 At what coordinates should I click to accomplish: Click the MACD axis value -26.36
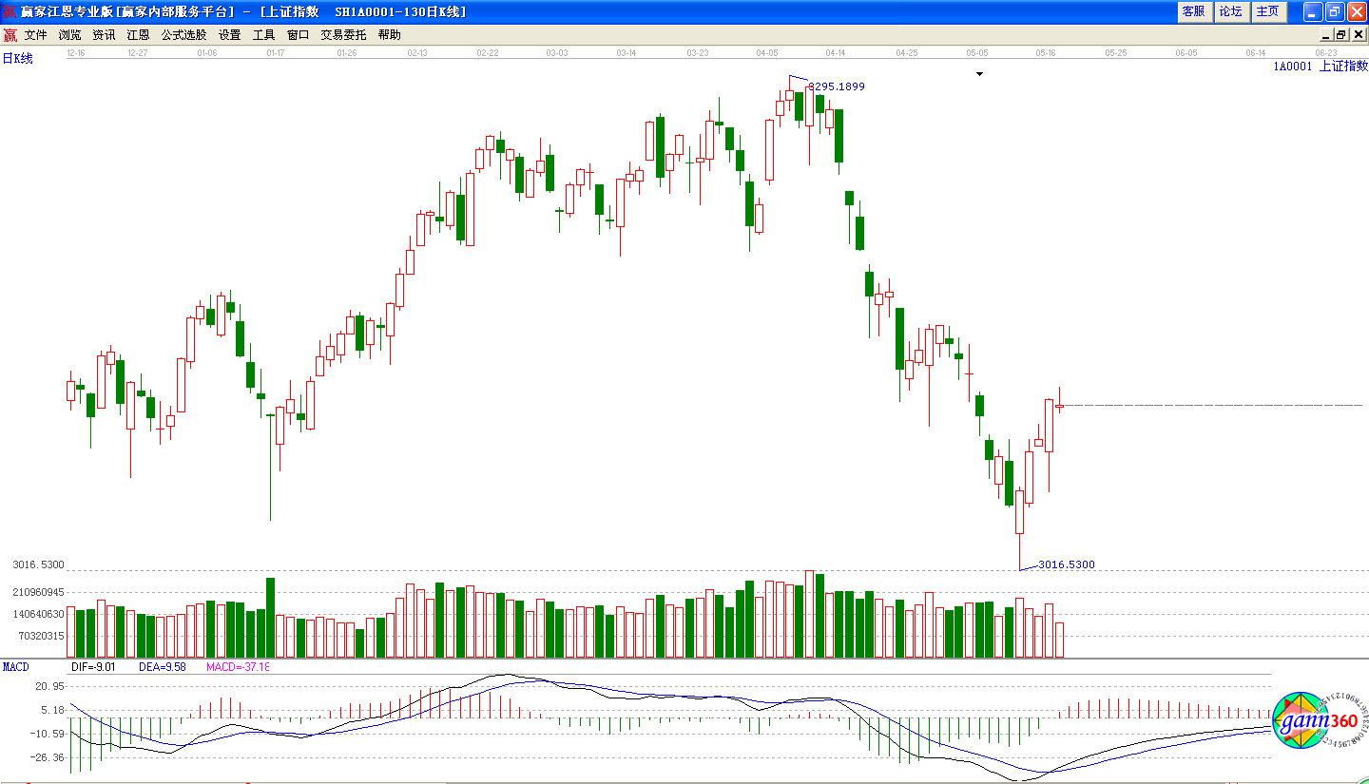point(48,757)
